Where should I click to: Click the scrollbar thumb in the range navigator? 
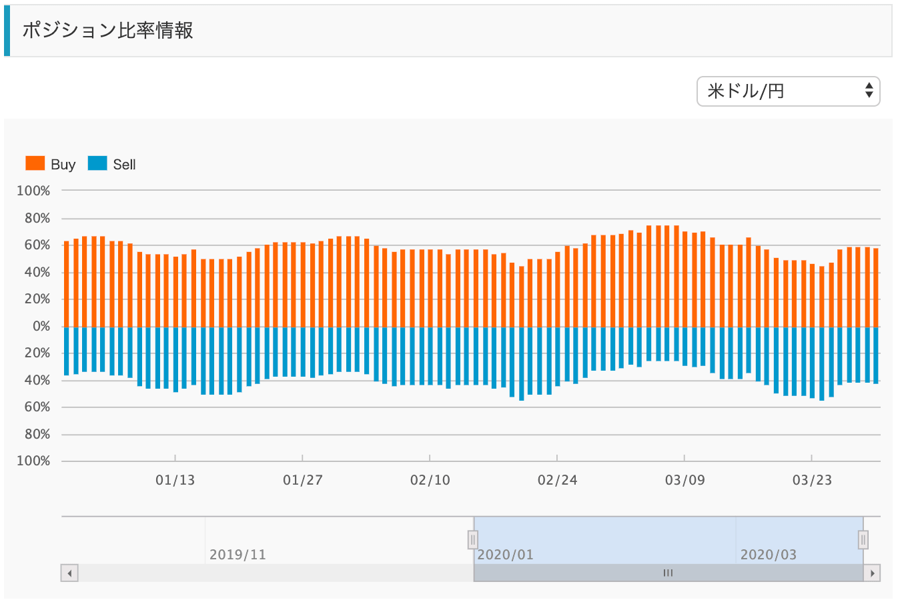[668, 573]
